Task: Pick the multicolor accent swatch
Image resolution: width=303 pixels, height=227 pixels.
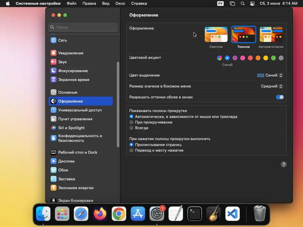Action: point(220,58)
